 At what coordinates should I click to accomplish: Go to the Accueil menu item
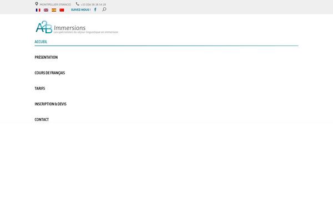point(41,42)
